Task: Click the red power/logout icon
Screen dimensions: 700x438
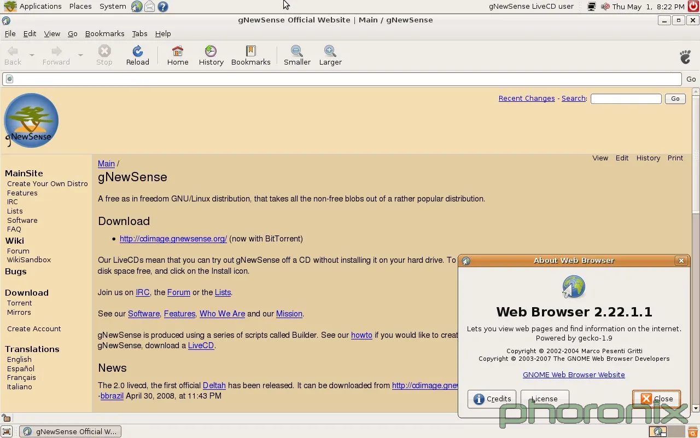Action: 693,7
